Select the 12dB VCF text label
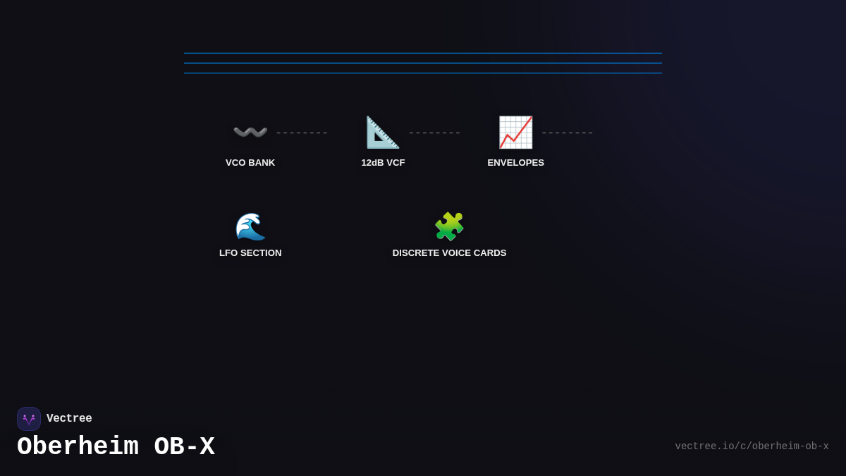This screenshot has height=476, width=846. 383,163
